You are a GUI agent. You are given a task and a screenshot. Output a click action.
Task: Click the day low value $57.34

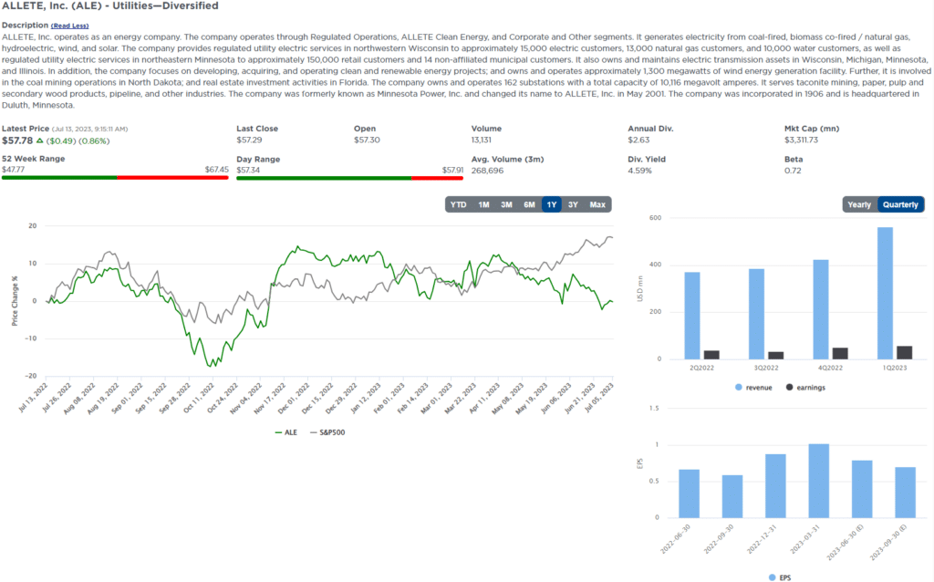coord(248,170)
